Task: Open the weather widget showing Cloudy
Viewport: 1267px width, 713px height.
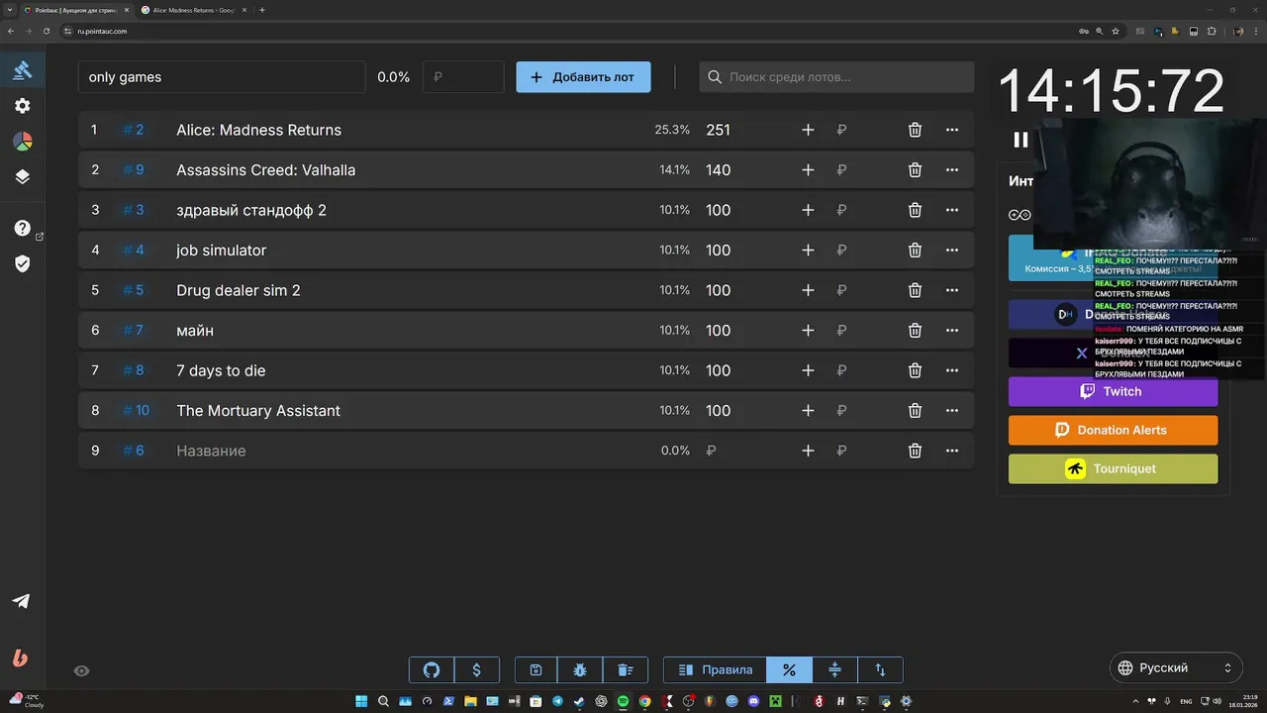Action: point(26,701)
